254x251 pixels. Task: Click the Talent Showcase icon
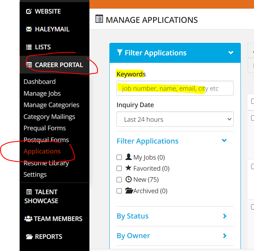click(29, 192)
